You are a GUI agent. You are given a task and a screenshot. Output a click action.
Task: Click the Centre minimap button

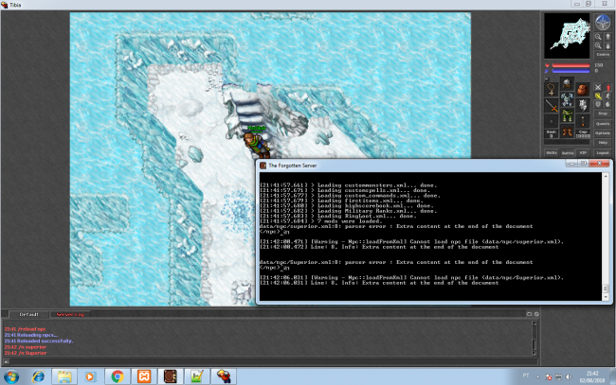pyautogui.click(x=603, y=55)
